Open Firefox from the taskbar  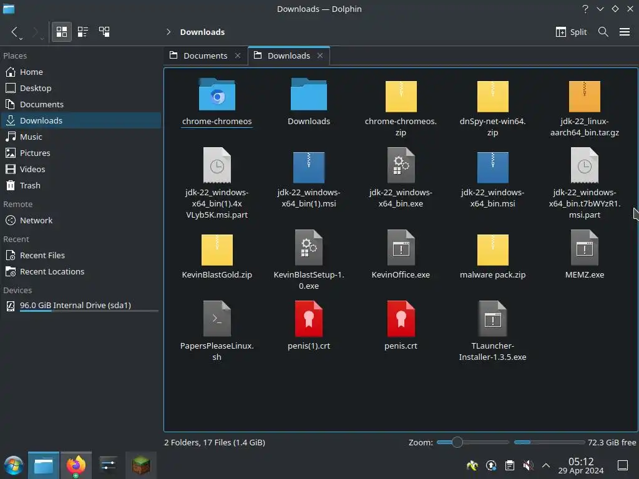click(x=76, y=465)
